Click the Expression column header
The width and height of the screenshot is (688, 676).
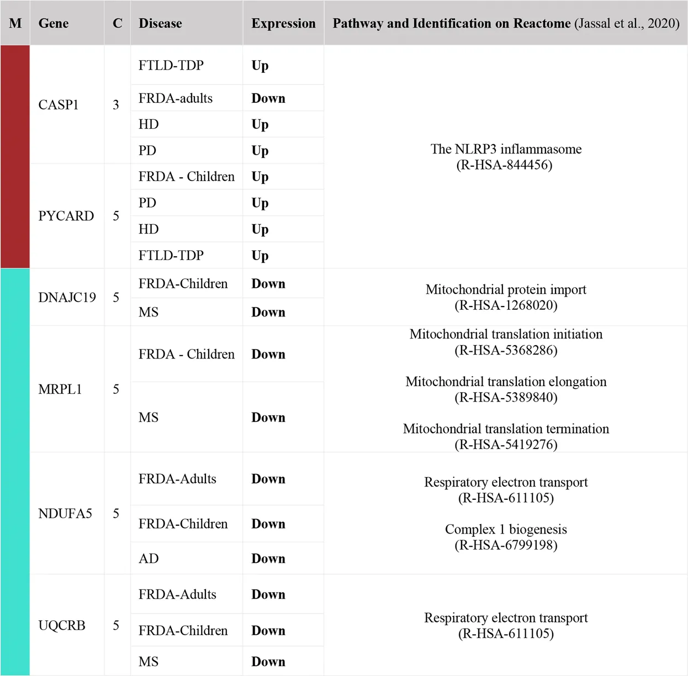(283, 23)
